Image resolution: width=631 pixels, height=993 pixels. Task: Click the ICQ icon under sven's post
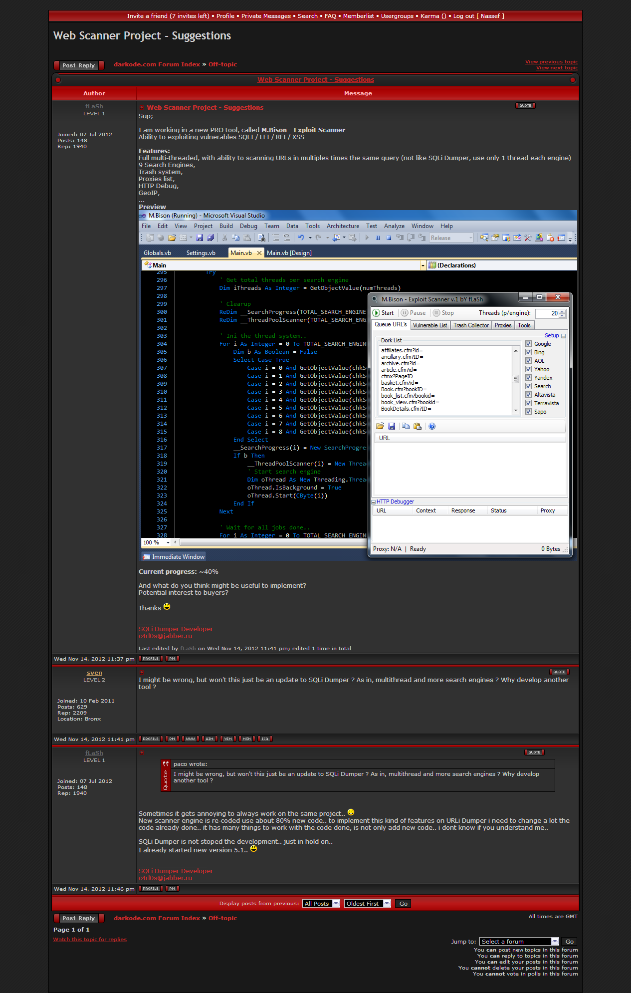click(265, 739)
